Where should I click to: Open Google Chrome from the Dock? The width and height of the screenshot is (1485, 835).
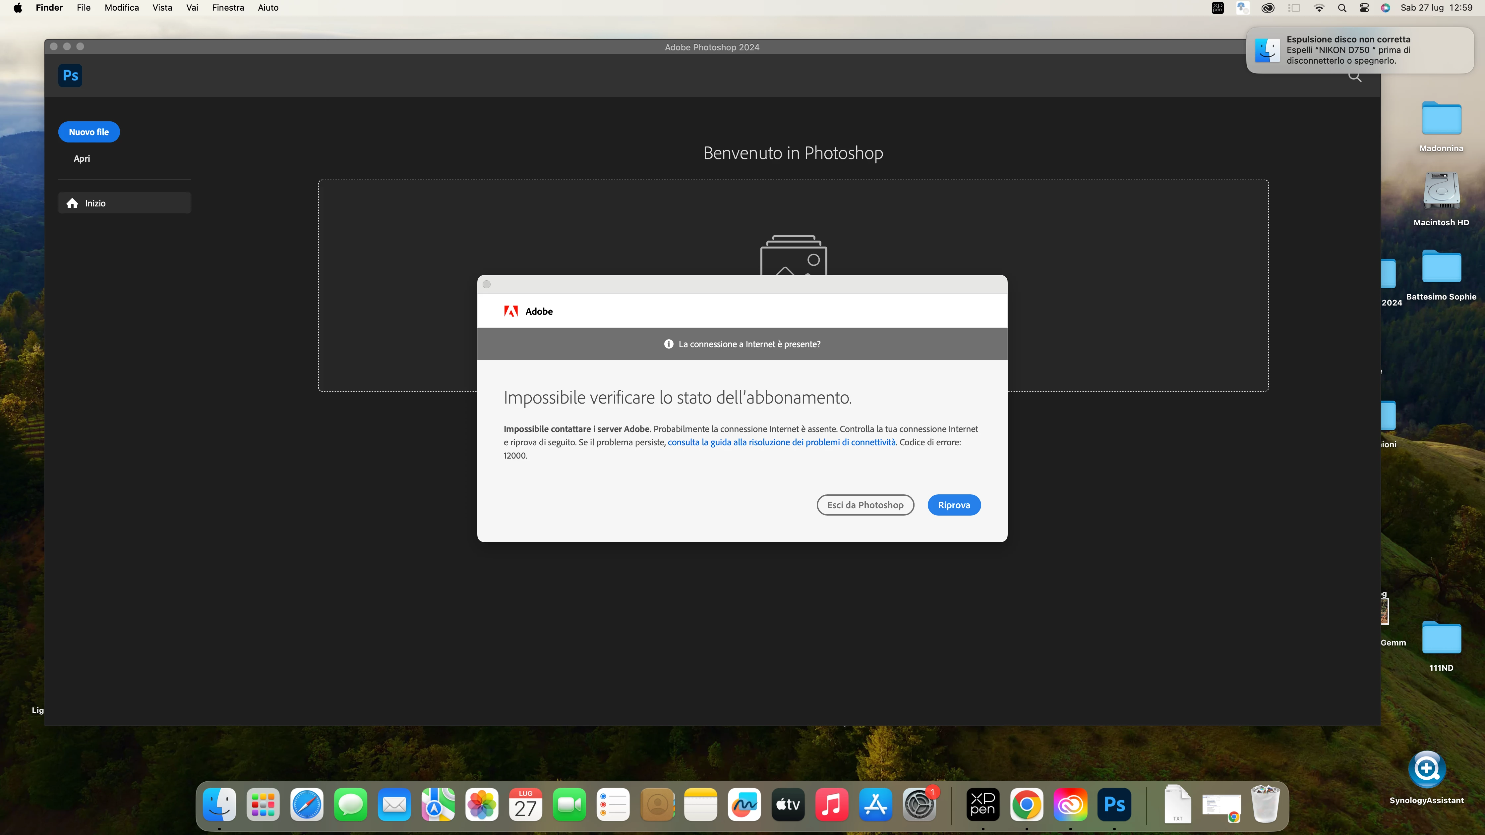[1026, 805]
